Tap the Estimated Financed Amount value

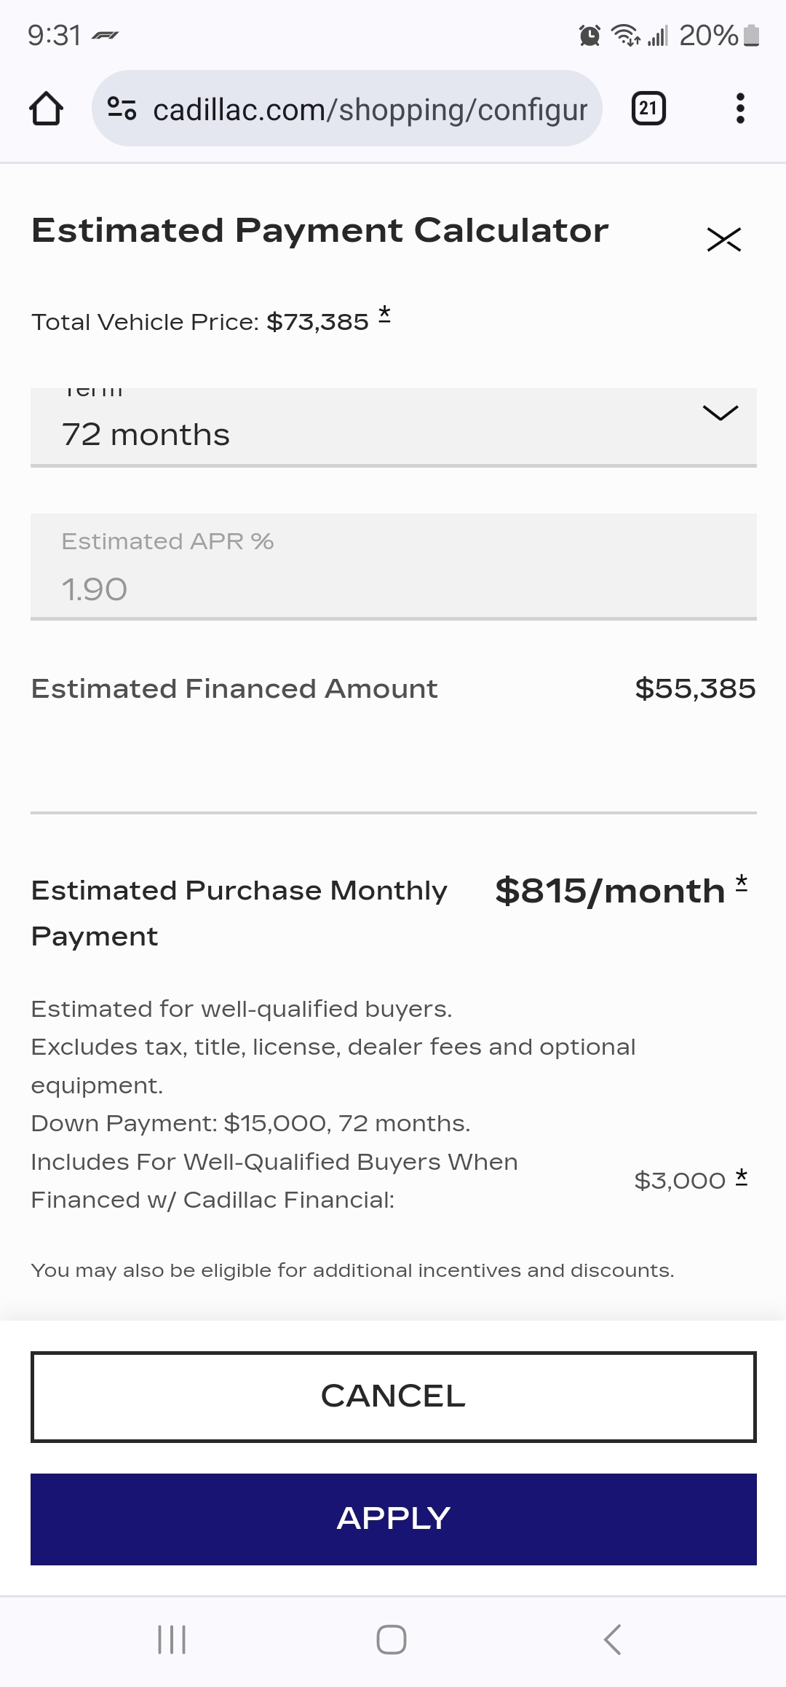point(695,689)
